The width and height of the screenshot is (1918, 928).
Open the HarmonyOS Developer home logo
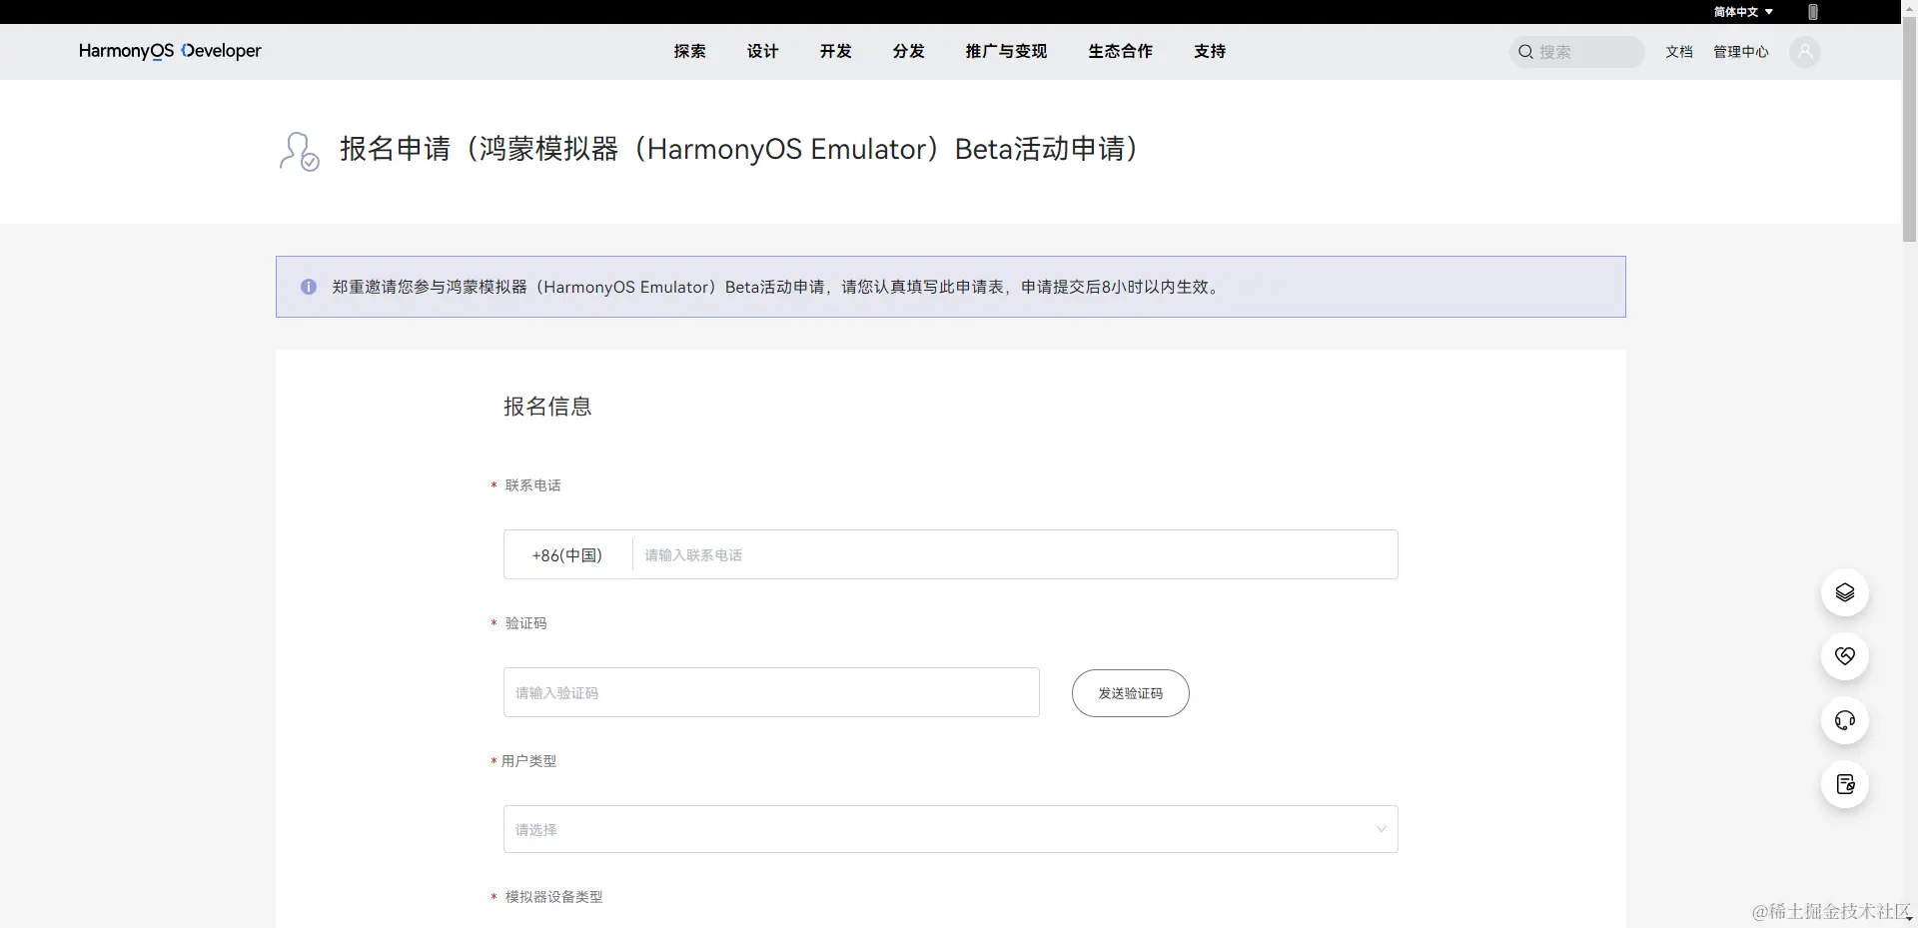(170, 51)
